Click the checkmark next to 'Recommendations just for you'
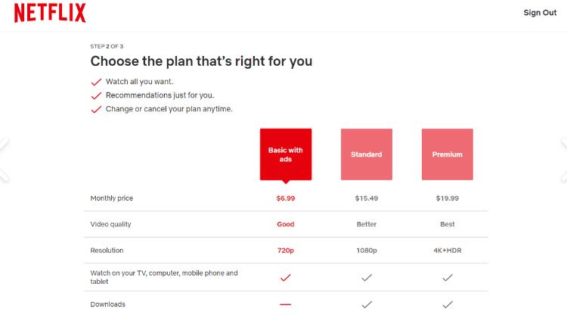Viewport: 567px width, 318px height. pyautogui.click(x=96, y=95)
